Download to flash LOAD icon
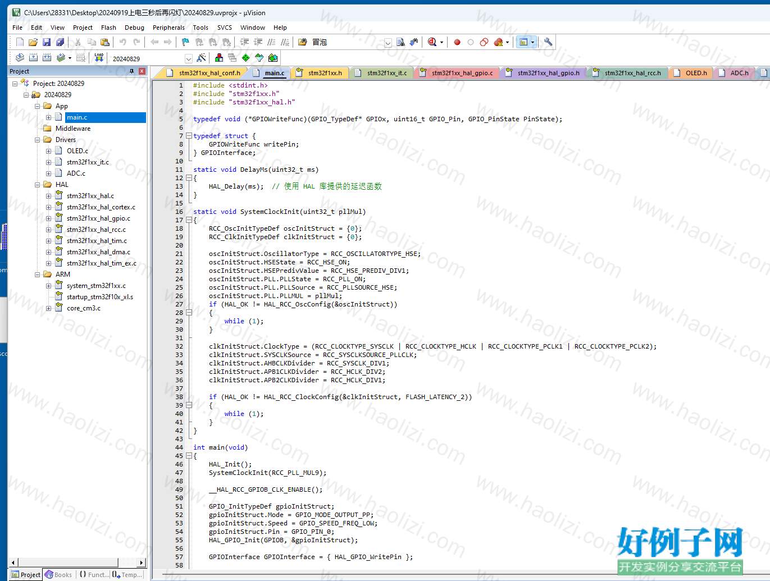 pos(99,58)
